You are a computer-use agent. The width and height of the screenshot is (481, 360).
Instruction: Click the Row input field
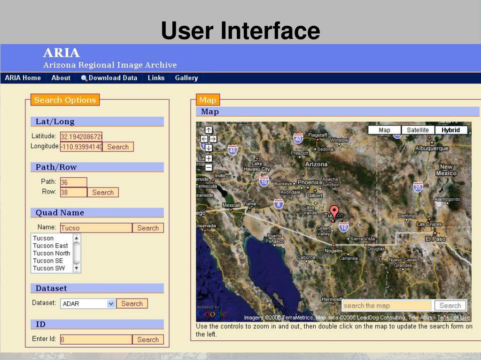pos(74,192)
